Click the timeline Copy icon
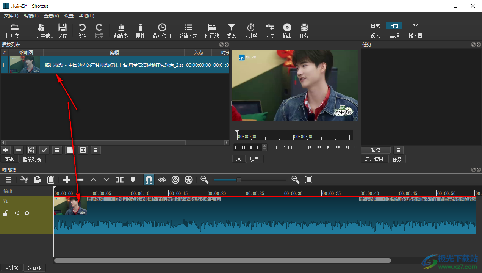This screenshot has height=273, width=482. [38, 180]
